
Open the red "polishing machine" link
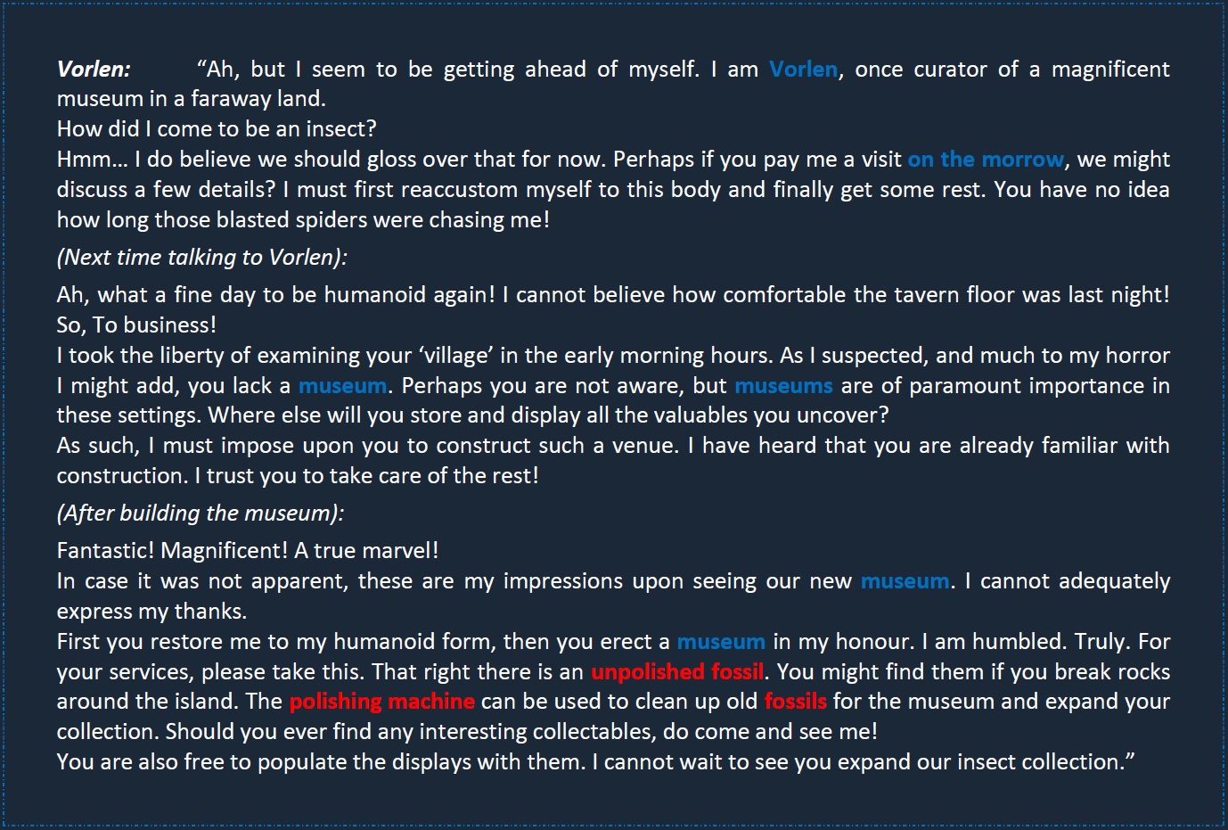tap(381, 702)
